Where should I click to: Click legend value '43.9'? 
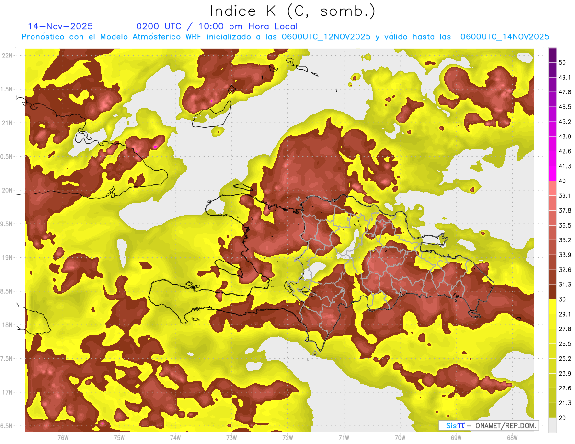(x=565, y=137)
